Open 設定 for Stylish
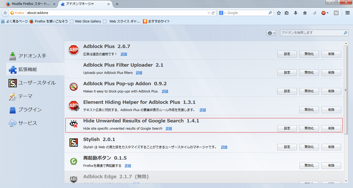Image resolution: width=353 pixels, height=188 pixels. [287, 147]
